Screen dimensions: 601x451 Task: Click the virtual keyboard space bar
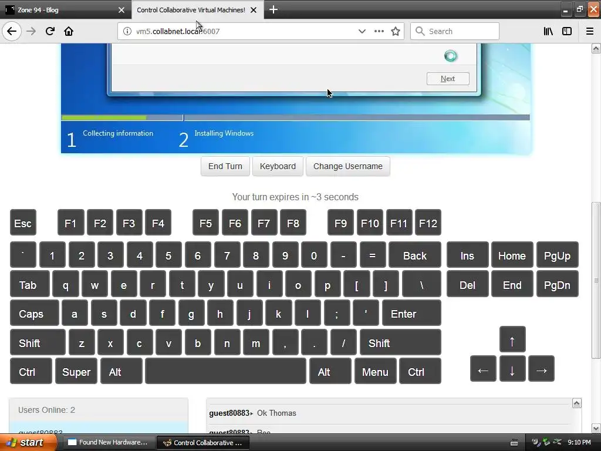(226, 371)
